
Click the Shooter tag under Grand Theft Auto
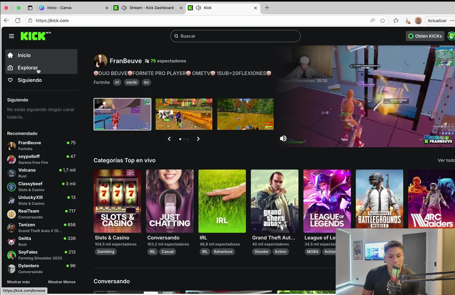click(262, 252)
